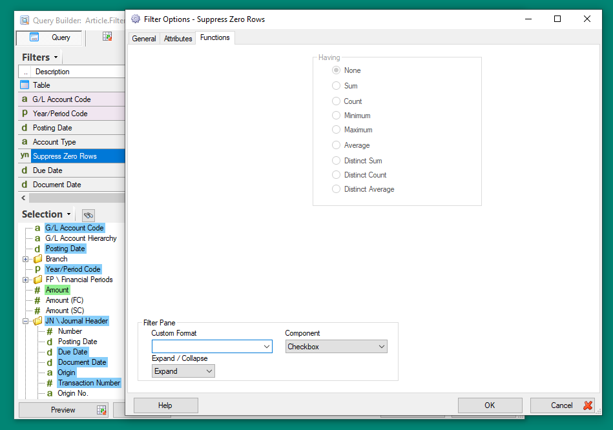
Task: Expand the Branch folder node
Action: 25,259
